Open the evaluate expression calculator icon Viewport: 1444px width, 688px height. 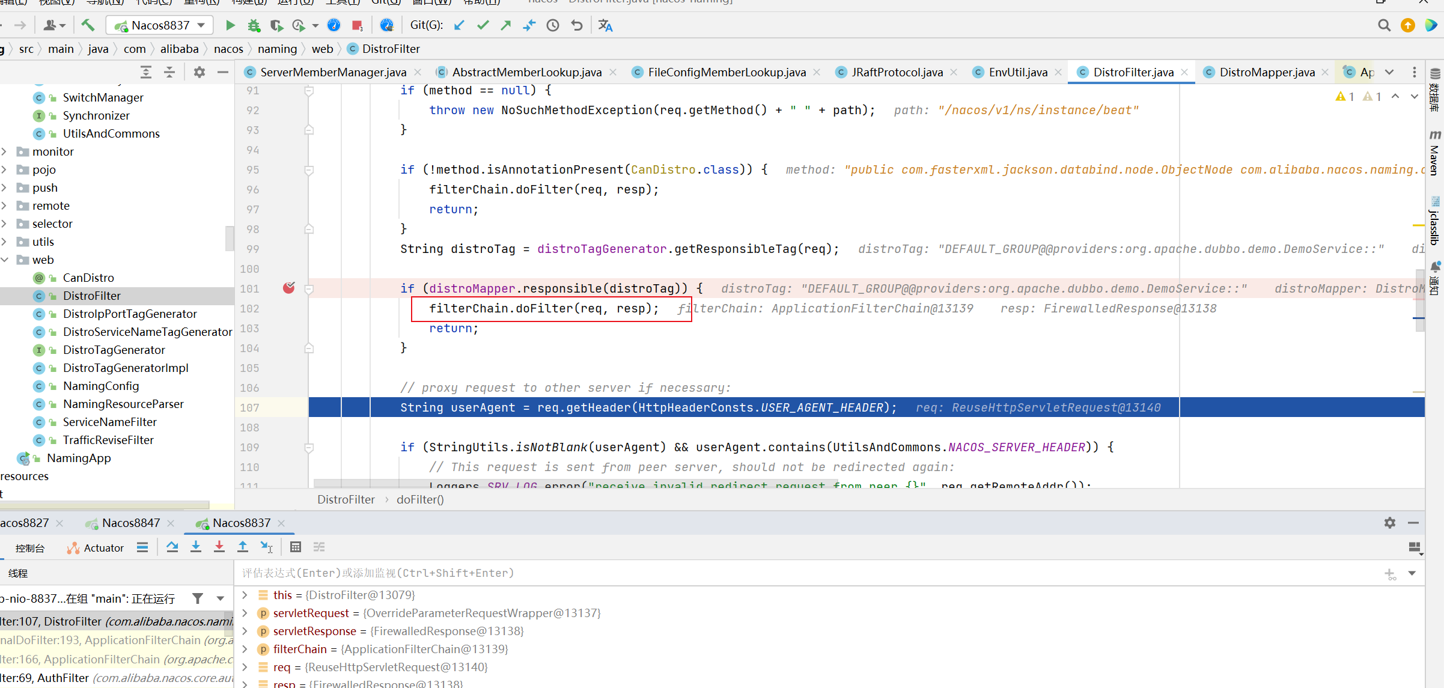pos(296,547)
